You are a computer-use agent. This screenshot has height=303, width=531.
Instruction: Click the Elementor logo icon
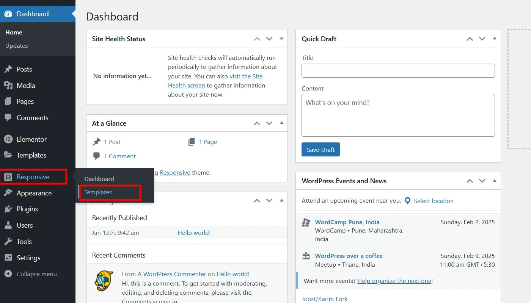8,139
